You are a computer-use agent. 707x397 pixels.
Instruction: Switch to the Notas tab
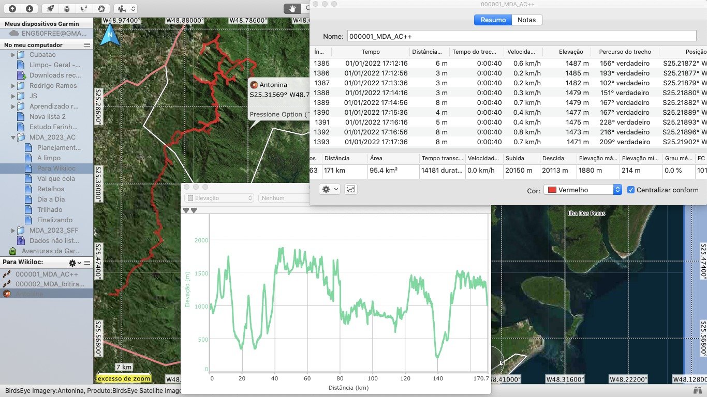coord(526,20)
